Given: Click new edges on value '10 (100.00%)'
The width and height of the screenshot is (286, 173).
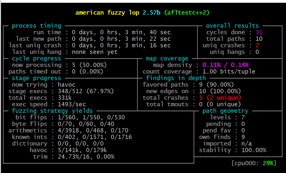Looking at the screenshot, I should tap(220, 91).
